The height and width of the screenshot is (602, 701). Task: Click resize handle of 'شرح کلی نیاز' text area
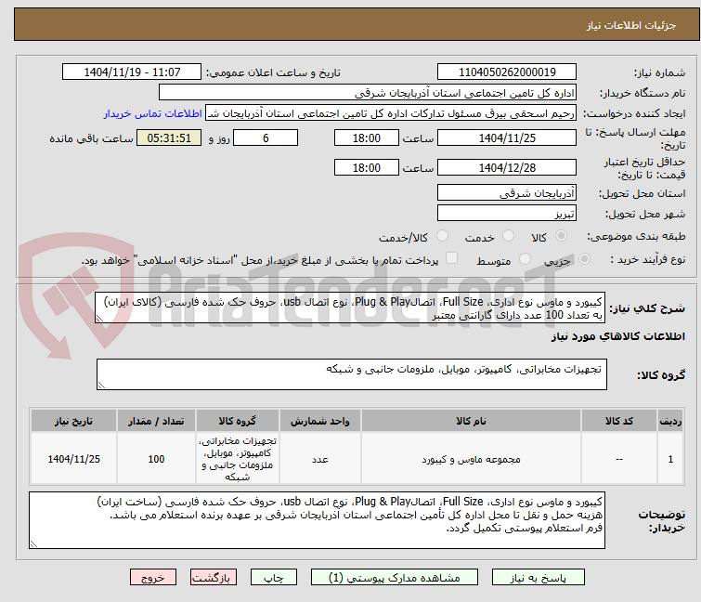(99, 318)
